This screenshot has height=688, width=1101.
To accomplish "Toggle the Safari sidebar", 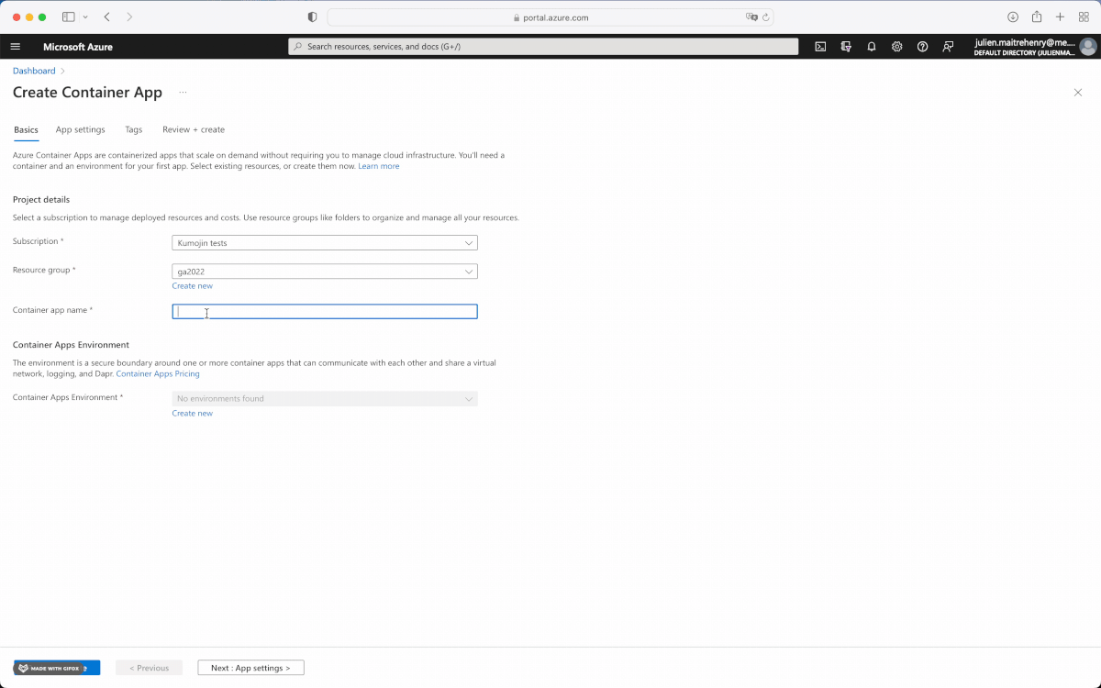I will [69, 17].
